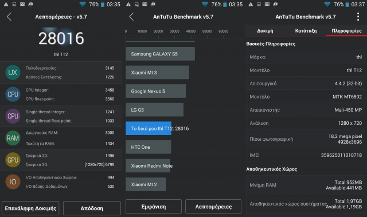
Task: Tap the Λεπτομέρειες button
Action: coord(213,207)
